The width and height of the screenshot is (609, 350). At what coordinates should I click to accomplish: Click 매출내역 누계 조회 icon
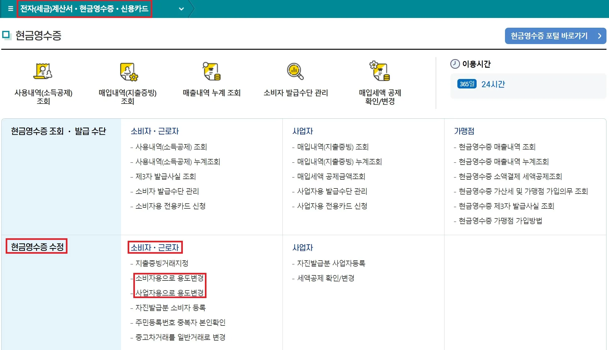click(212, 71)
